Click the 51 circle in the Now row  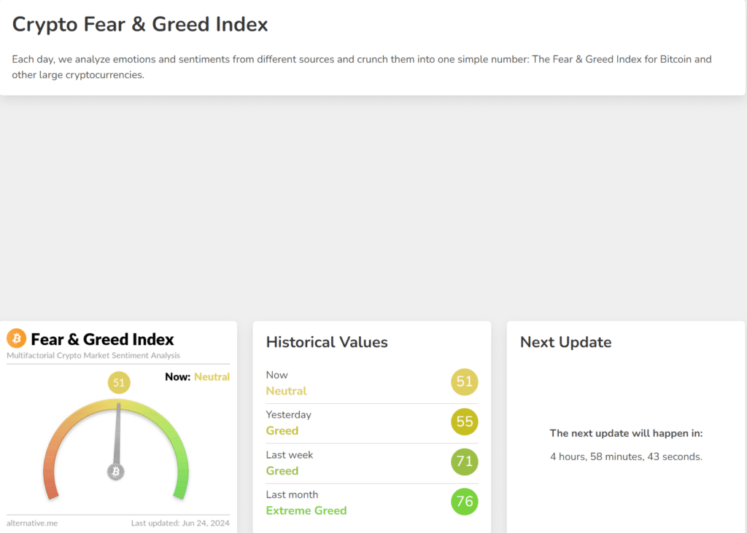pyautogui.click(x=465, y=381)
